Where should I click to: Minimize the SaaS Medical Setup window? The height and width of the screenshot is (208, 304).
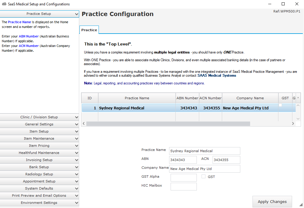pyautogui.click(x=269, y=4)
